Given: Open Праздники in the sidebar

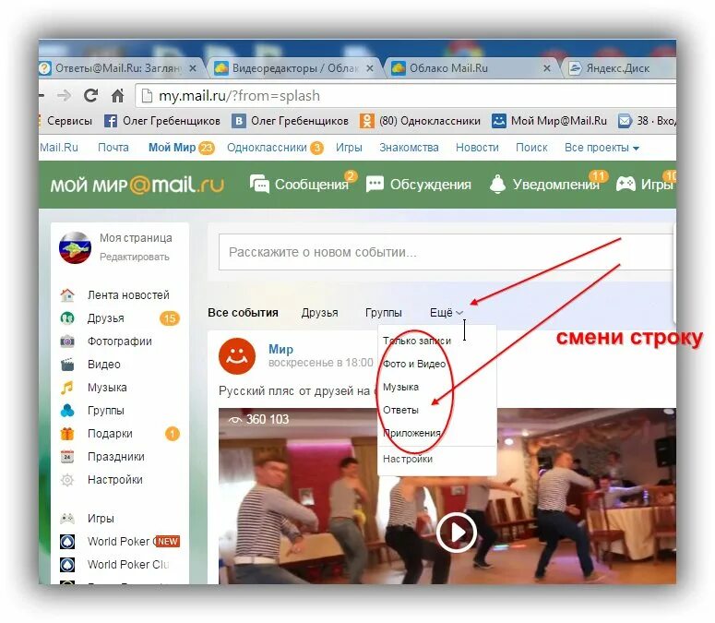Looking at the screenshot, I should point(102,457).
